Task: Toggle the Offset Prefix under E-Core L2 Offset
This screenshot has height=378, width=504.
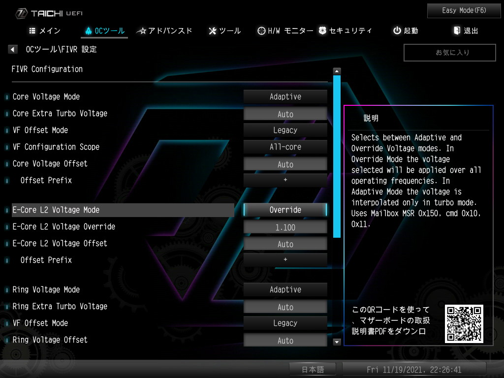Action: pos(285,260)
